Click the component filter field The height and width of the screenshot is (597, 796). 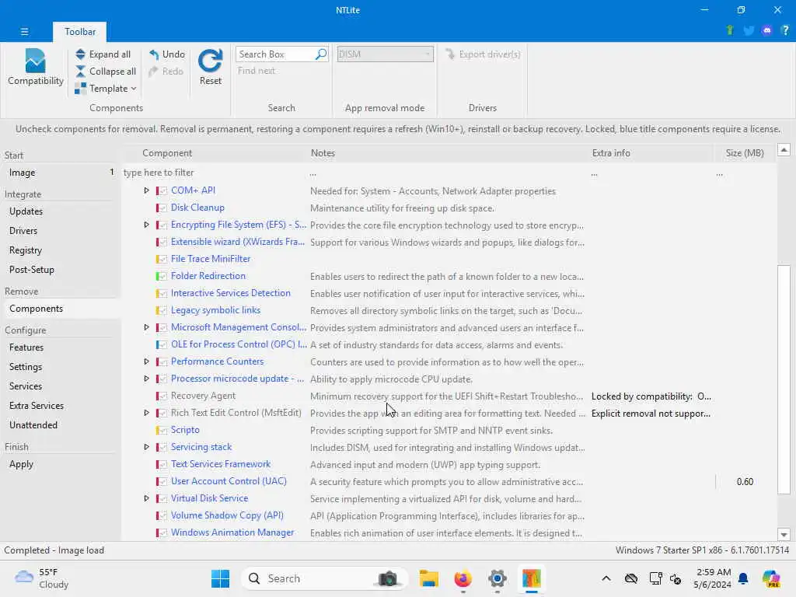pos(213,173)
